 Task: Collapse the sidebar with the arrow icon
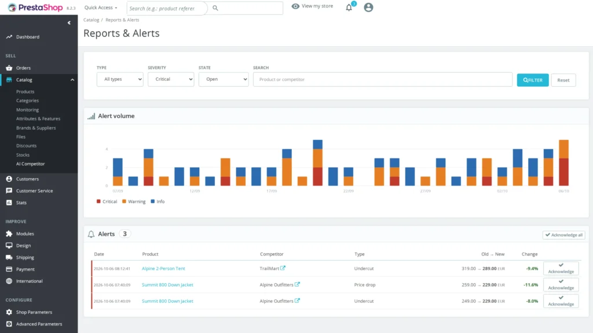point(69,23)
